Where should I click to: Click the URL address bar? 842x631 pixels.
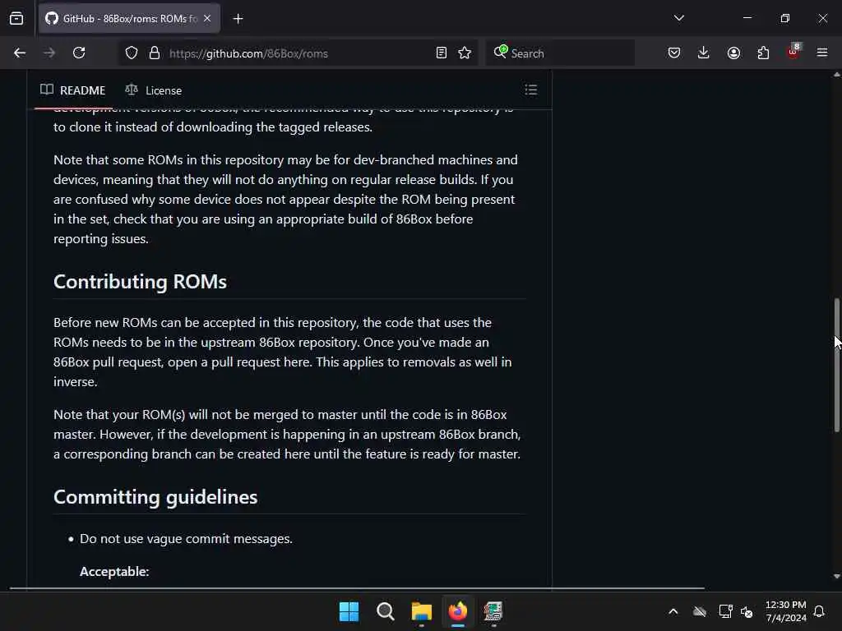[x=298, y=53]
